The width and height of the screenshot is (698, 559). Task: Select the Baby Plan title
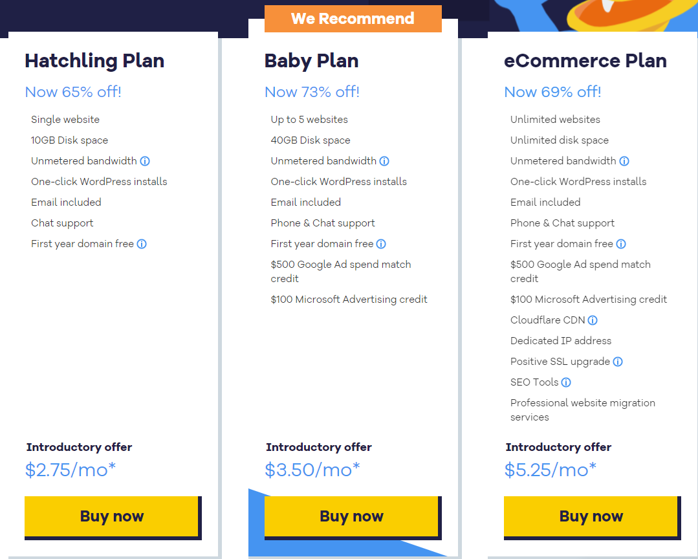point(311,61)
